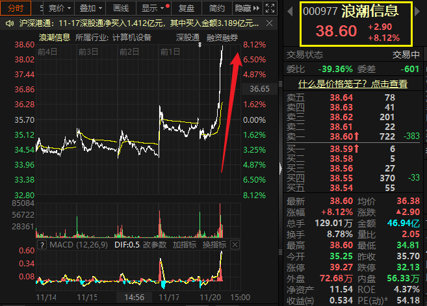Click the 换手 value 8.78%
Screen dimensions: 427x306
tap(340, 234)
